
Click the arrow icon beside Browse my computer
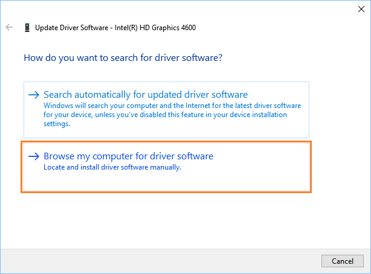[x=34, y=156]
